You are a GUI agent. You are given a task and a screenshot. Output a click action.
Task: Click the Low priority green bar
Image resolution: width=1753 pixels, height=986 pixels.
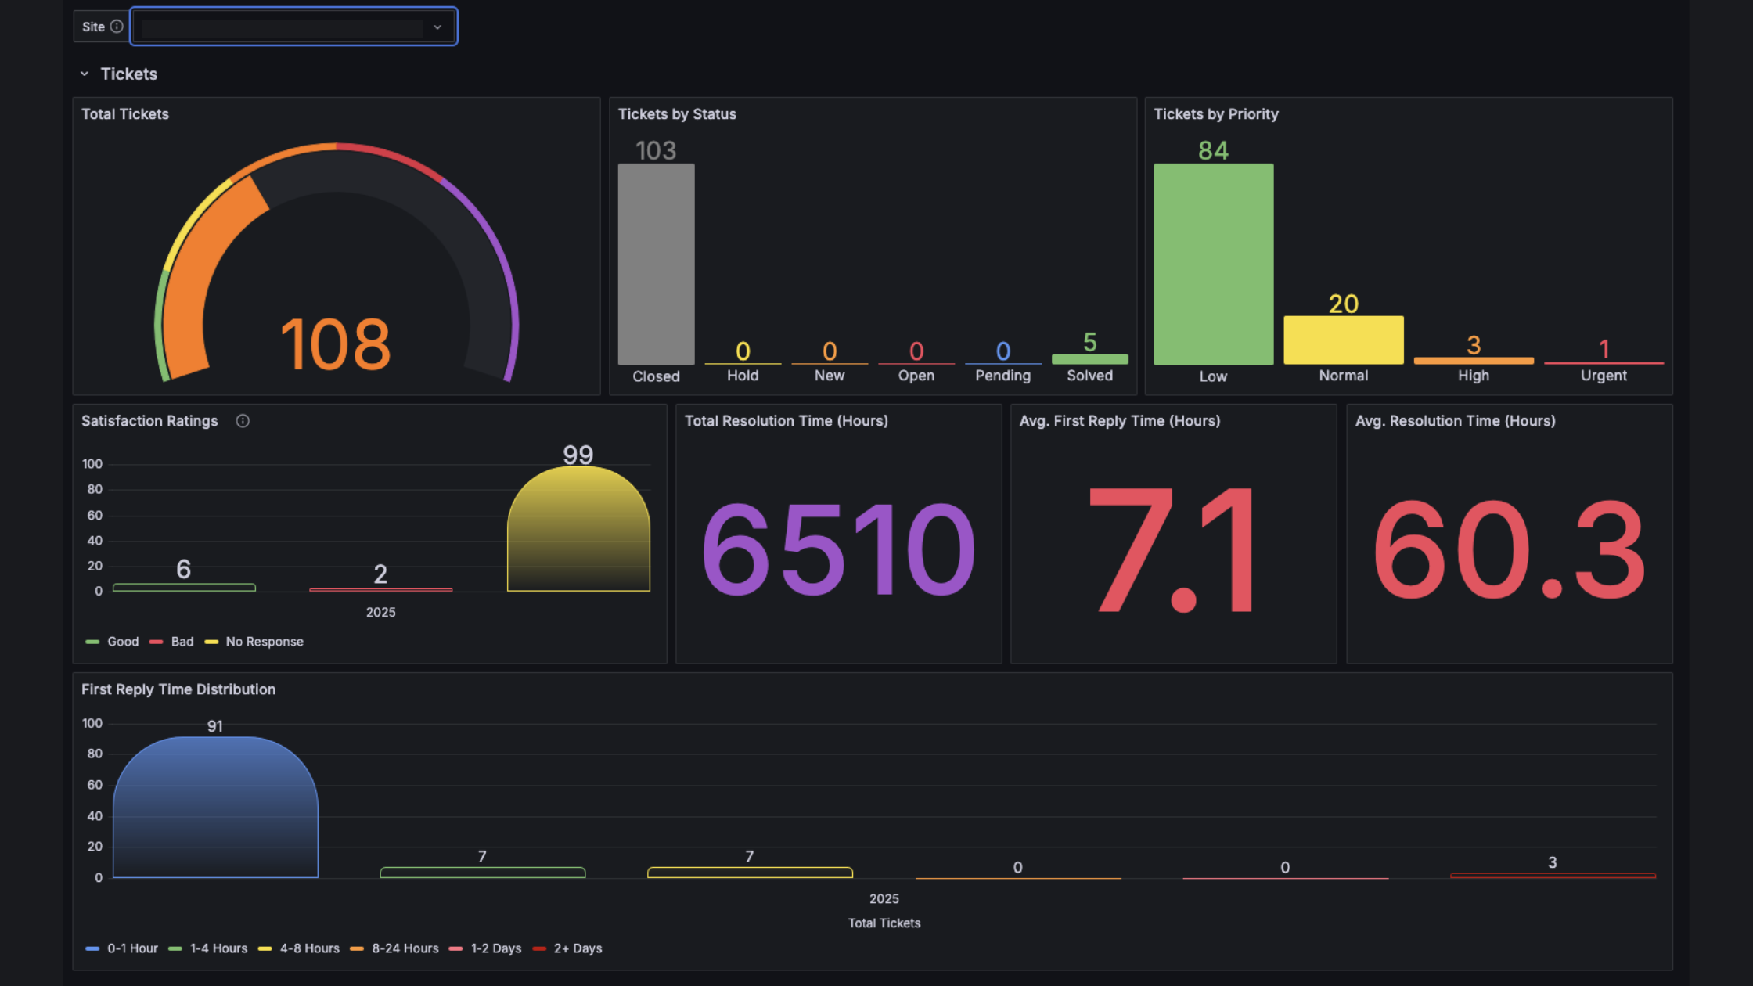1213,264
